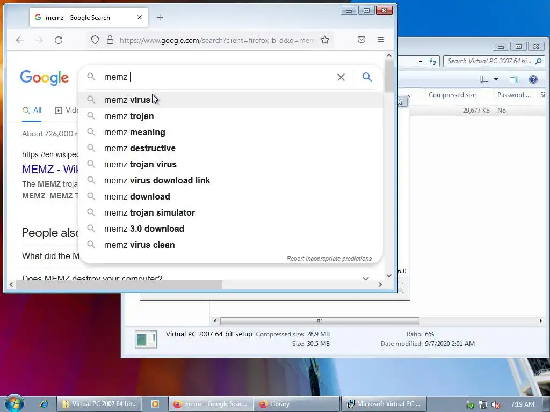Click Search Virtual PC 2007 field

point(489,61)
